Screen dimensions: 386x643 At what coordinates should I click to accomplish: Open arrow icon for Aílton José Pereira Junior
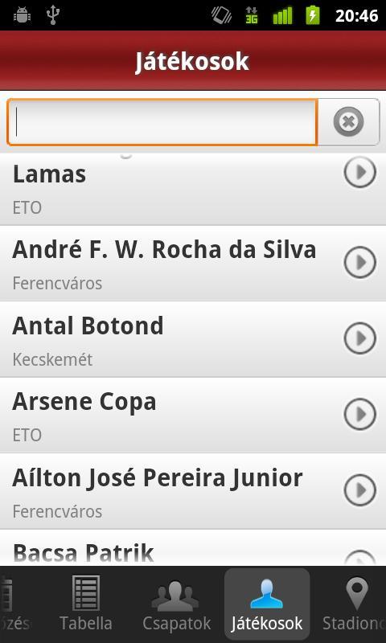pos(359,490)
